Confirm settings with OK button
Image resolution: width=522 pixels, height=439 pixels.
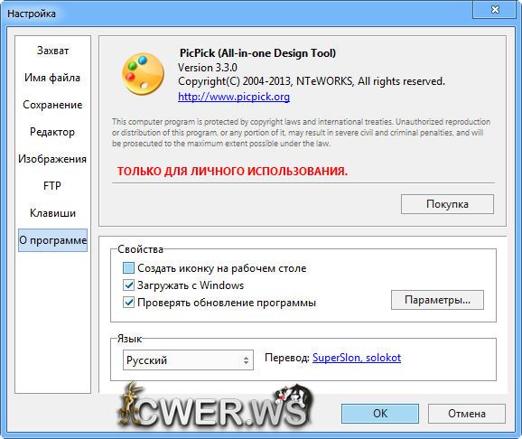(x=380, y=414)
